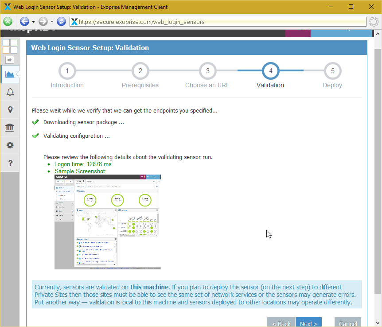The width and height of the screenshot is (382, 327).
Task: Click the green check beside Validating configuration
Action: (35, 136)
